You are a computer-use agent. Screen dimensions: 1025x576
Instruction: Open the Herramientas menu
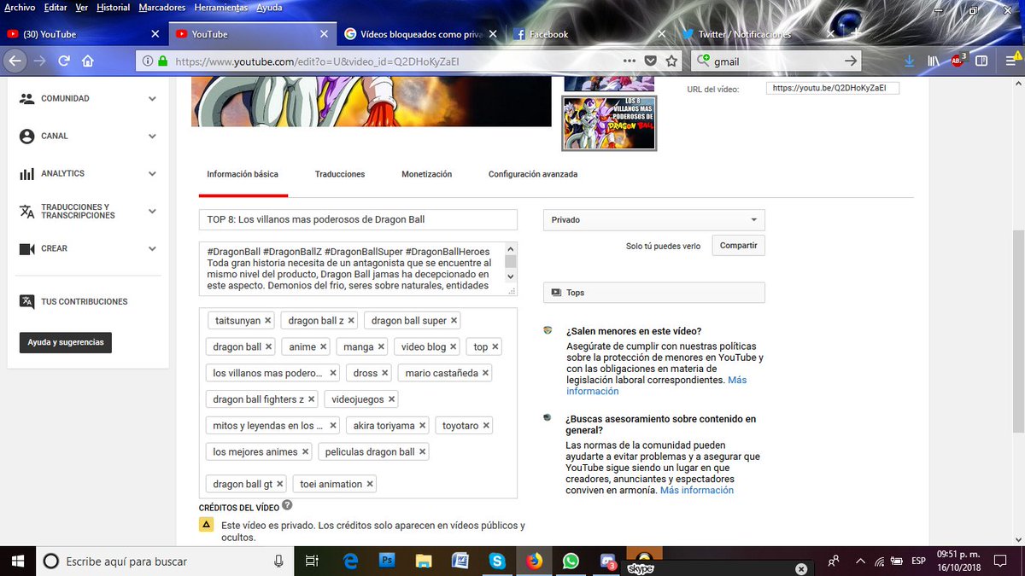(x=220, y=8)
